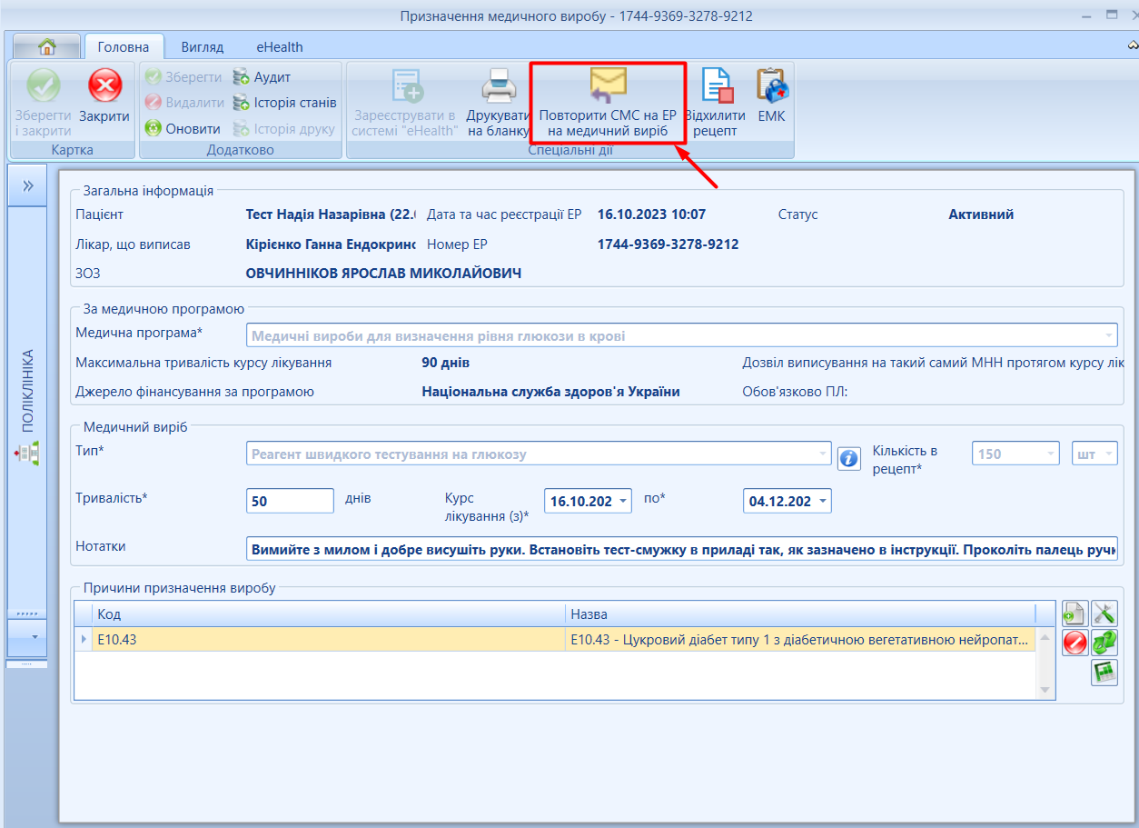
Task: Click the row indicator arrow for E10.43
Action: pos(84,640)
